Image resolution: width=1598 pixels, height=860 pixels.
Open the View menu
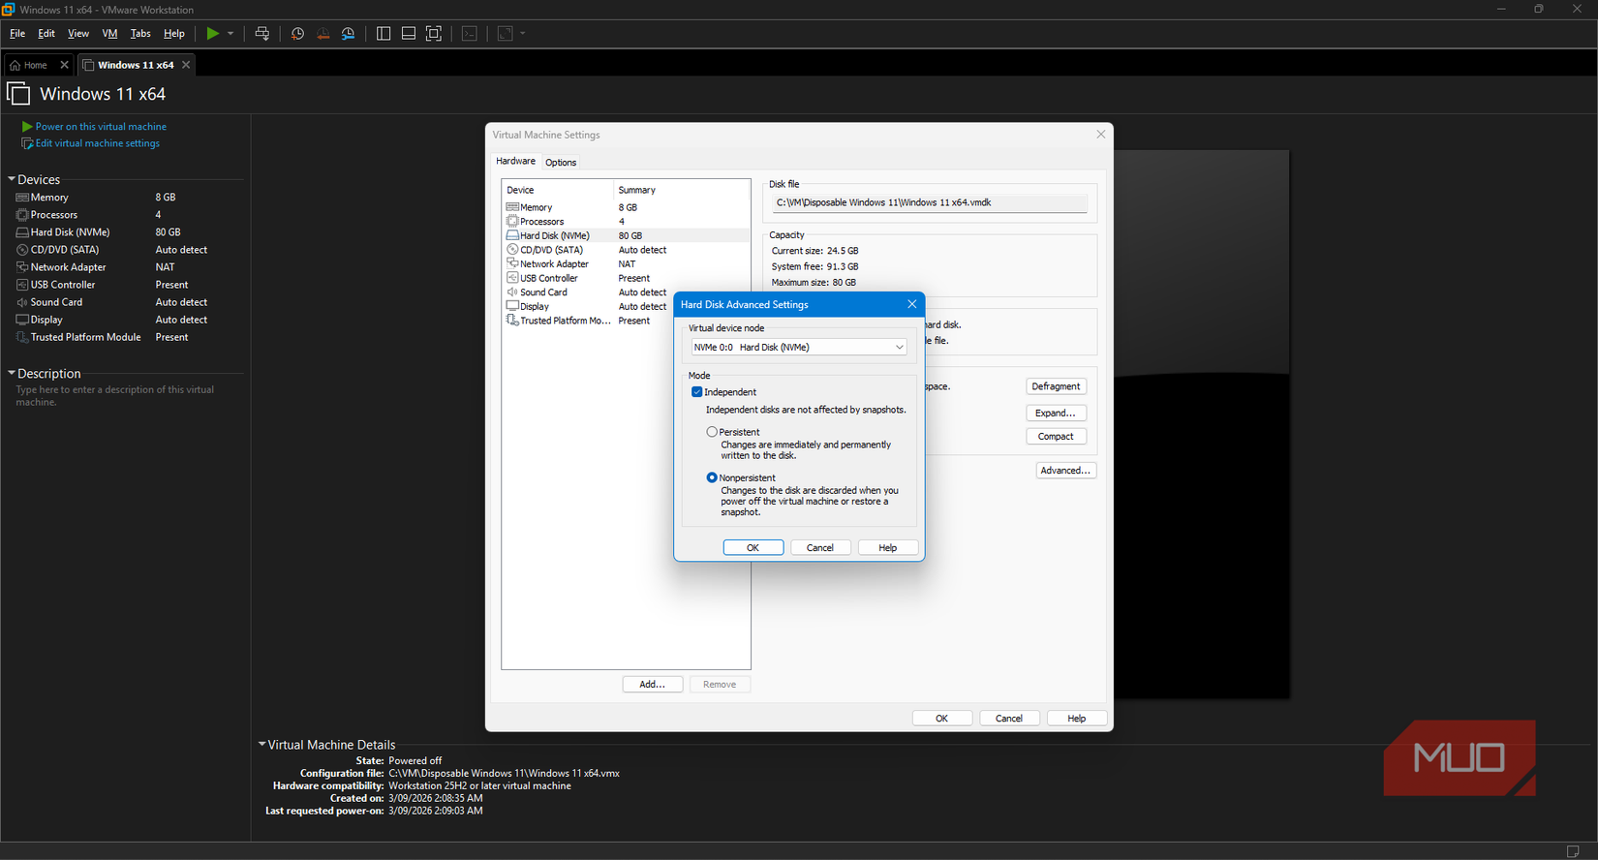click(x=78, y=33)
